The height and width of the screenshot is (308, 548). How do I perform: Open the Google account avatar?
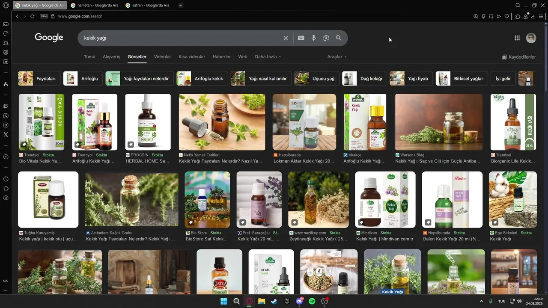click(x=531, y=38)
